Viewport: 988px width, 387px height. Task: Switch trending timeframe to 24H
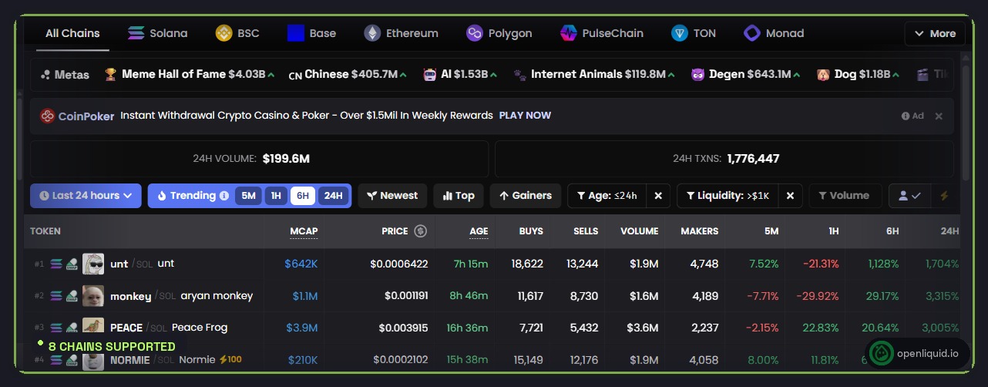pyautogui.click(x=333, y=196)
